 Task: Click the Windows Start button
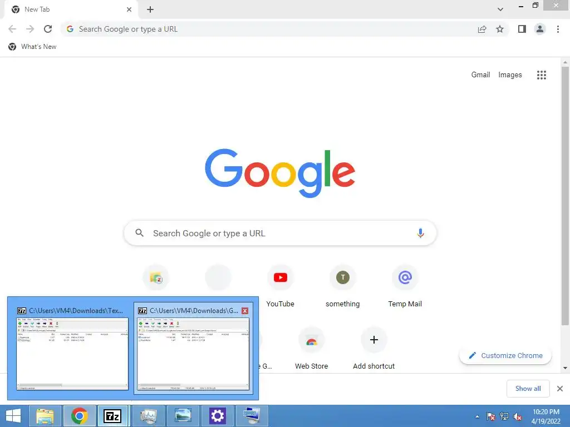13,416
